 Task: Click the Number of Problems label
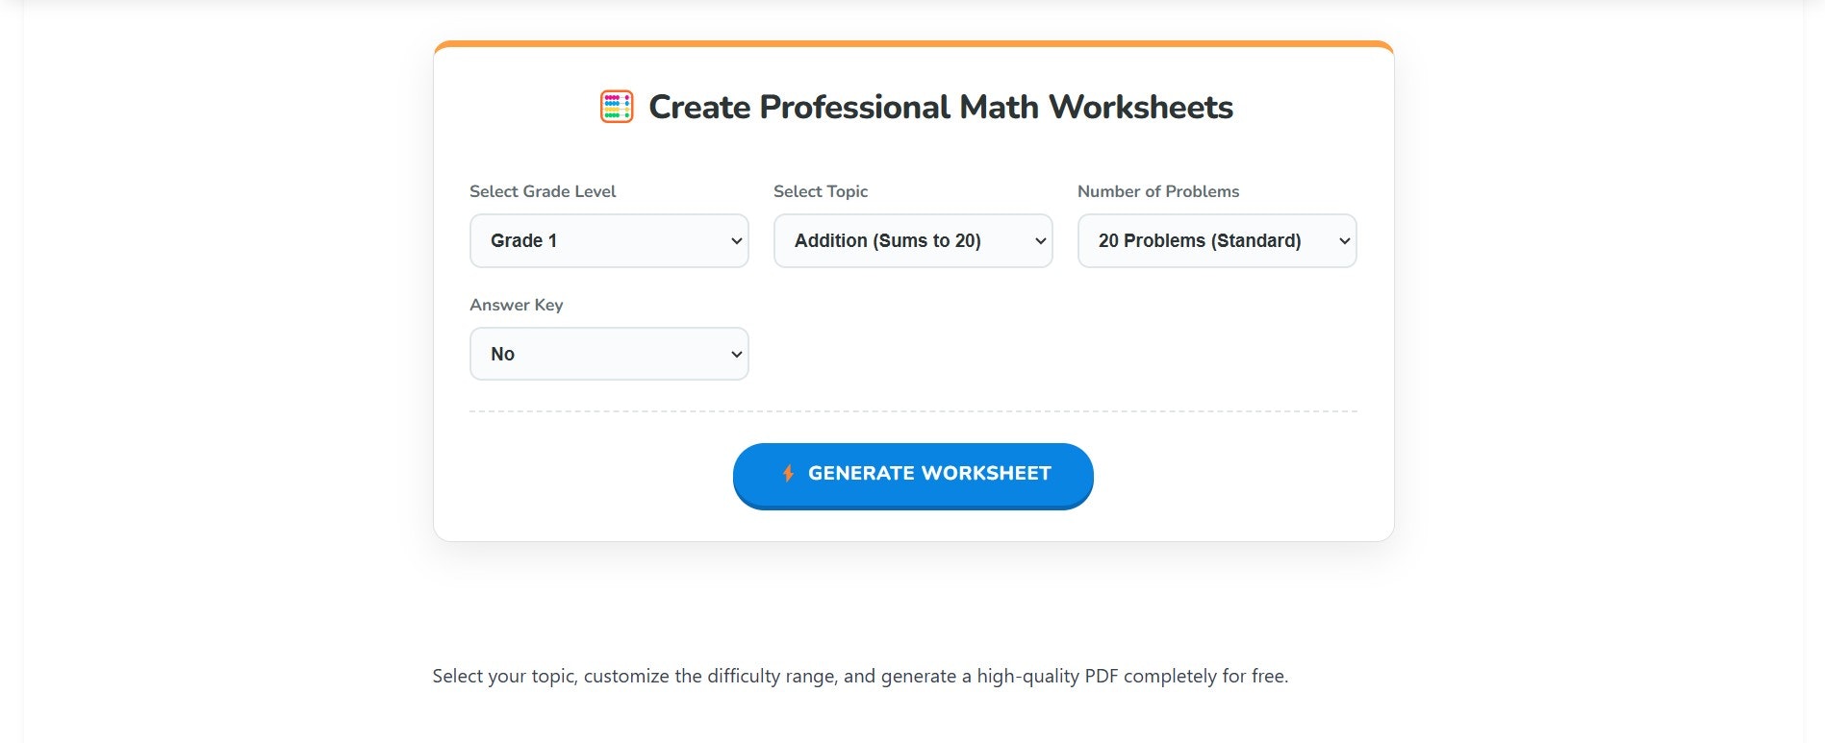(x=1159, y=191)
